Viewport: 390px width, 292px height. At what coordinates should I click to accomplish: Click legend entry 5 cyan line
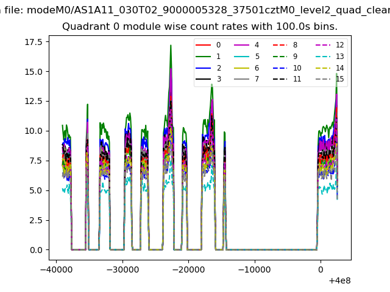pyautogui.click(x=241, y=57)
